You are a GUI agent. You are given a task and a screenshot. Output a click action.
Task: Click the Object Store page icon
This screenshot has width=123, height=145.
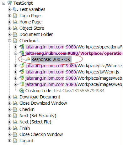[15, 28]
